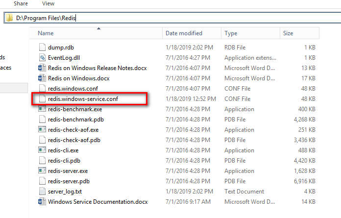The image size is (341, 218).
Task: Click the server_log.txt text file icon
Action: 42,192
